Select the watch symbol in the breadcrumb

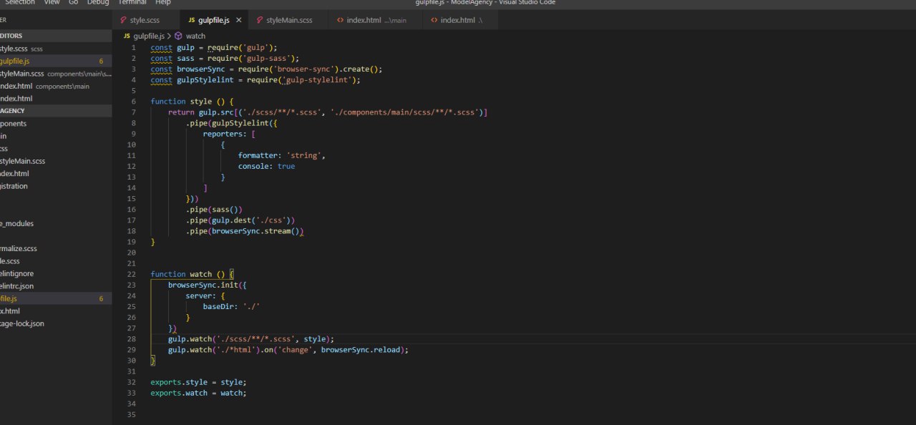tap(195, 36)
